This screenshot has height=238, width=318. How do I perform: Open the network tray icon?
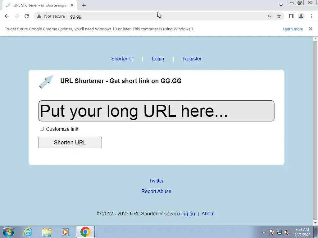pyautogui.click(x=279, y=232)
